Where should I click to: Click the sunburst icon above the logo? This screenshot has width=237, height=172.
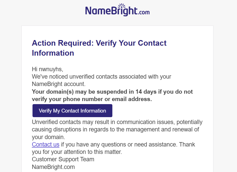(x=122, y=5)
